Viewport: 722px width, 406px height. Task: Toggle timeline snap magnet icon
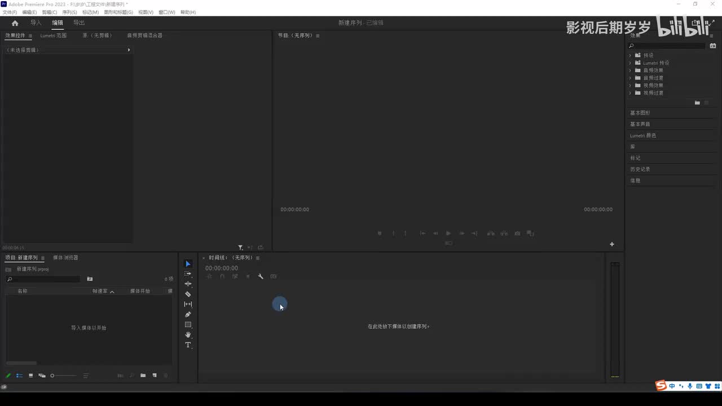[x=222, y=276]
